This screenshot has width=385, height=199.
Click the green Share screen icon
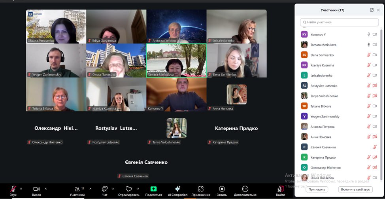(153, 189)
